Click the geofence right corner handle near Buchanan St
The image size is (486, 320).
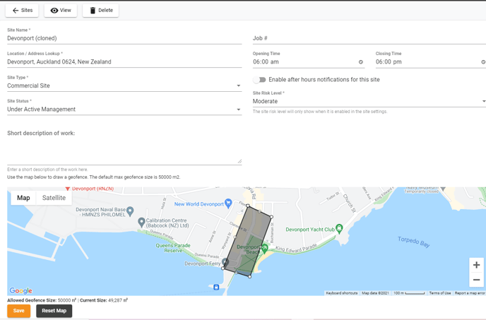click(x=271, y=217)
